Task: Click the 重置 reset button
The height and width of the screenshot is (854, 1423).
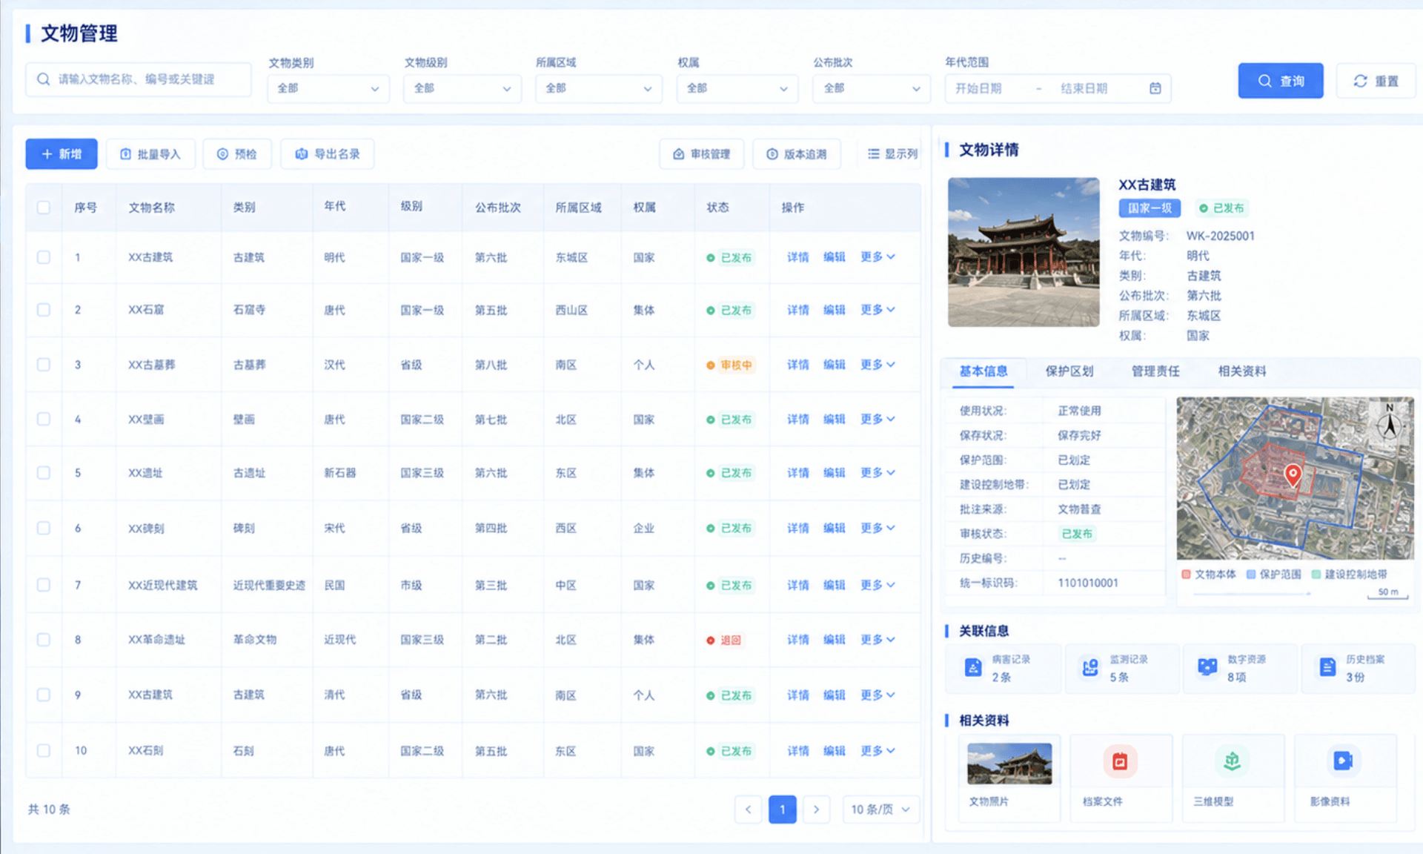Action: [1376, 81]
